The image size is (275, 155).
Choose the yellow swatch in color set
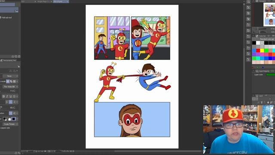(262, 51)
